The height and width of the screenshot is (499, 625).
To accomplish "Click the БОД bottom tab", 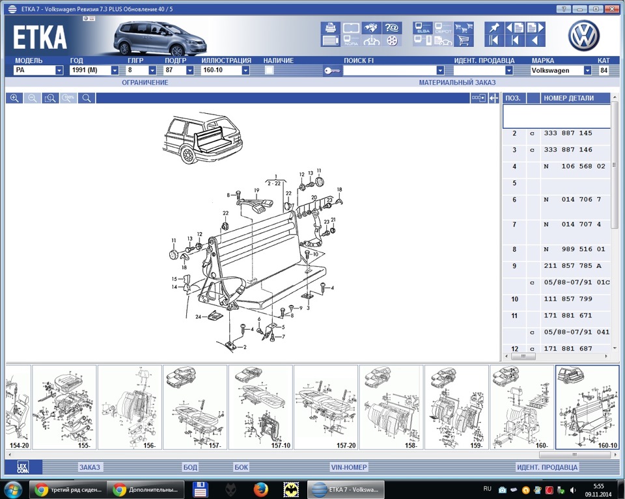I will [190, 467].
